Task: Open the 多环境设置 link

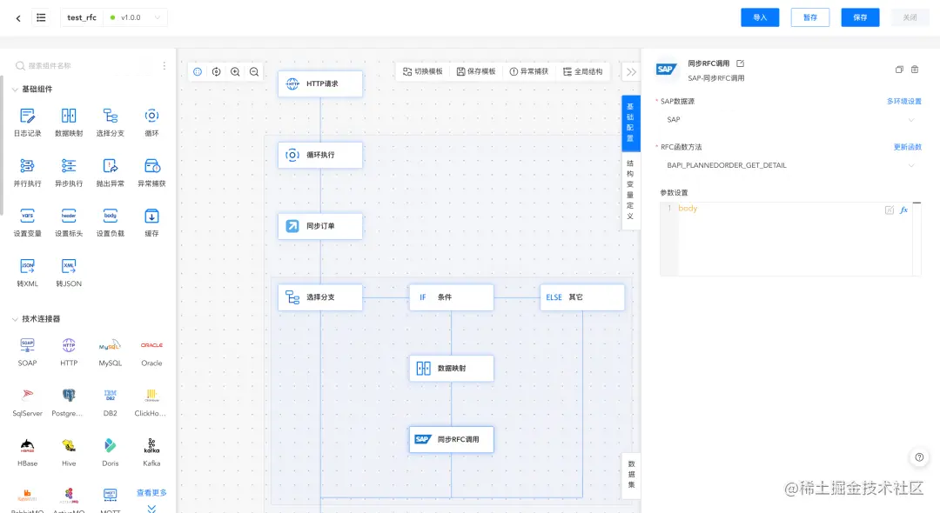Action: 904,101
